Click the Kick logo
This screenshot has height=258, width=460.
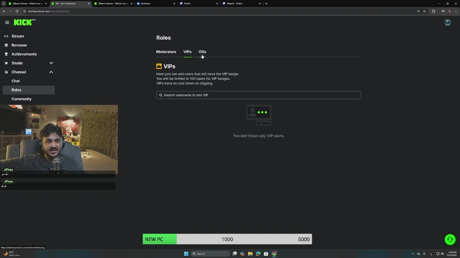coord(24,22)
